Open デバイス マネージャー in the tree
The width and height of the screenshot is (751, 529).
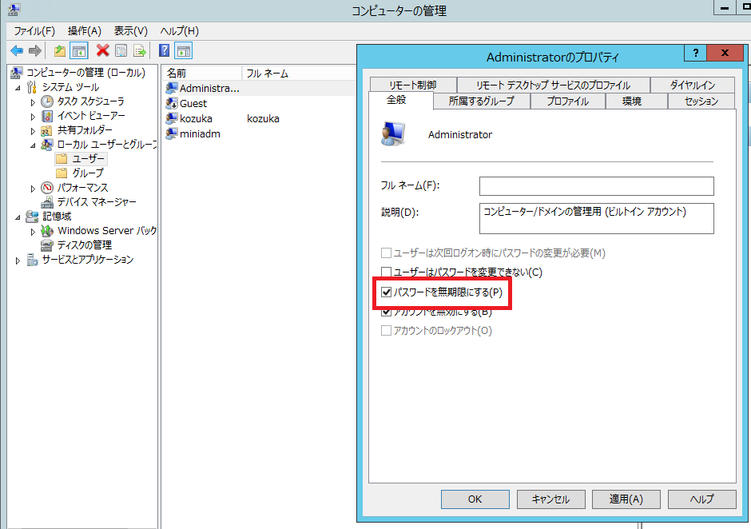tap(96, 202)
